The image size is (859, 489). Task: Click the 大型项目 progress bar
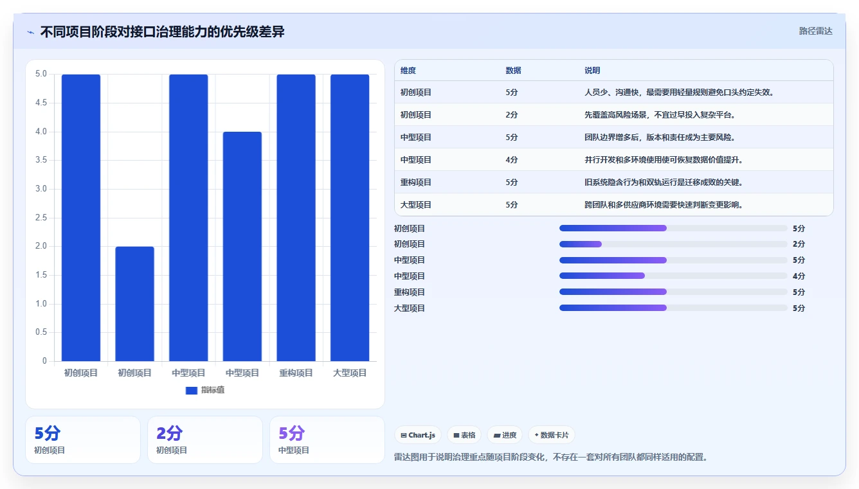(x=673, y=308)
